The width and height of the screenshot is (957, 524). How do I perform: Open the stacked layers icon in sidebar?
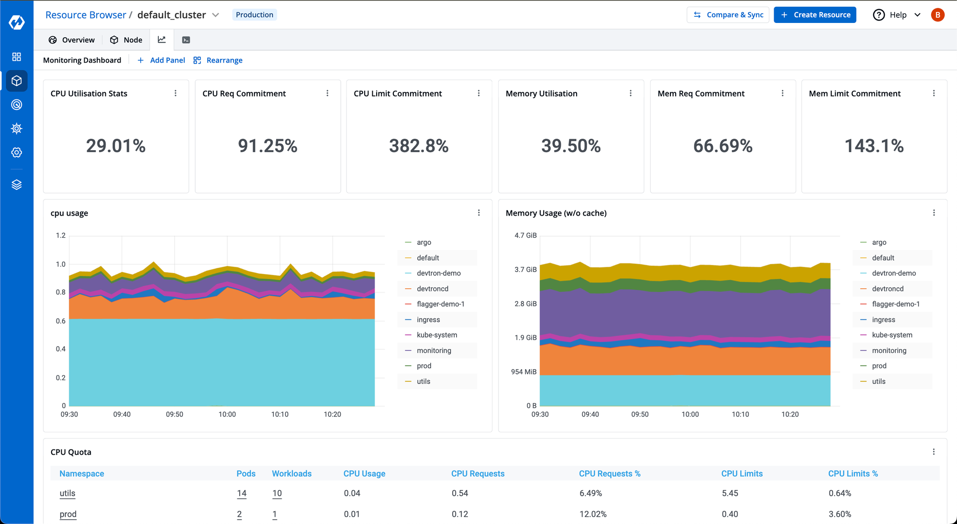[17, 185]
